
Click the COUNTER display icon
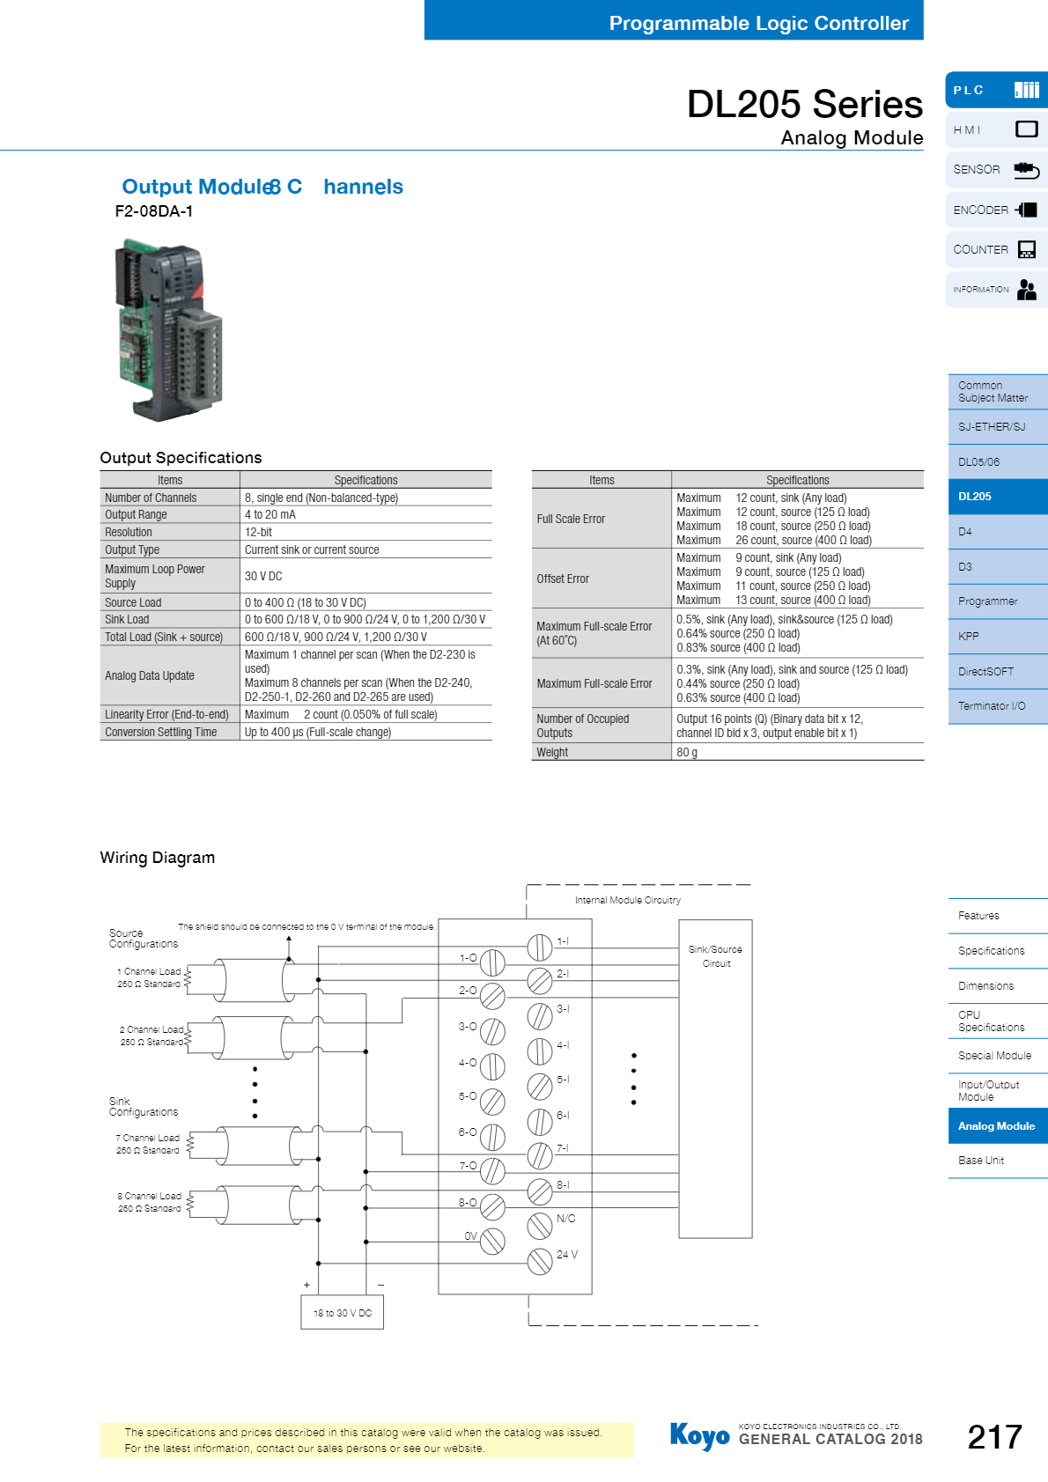(1027, 249)
